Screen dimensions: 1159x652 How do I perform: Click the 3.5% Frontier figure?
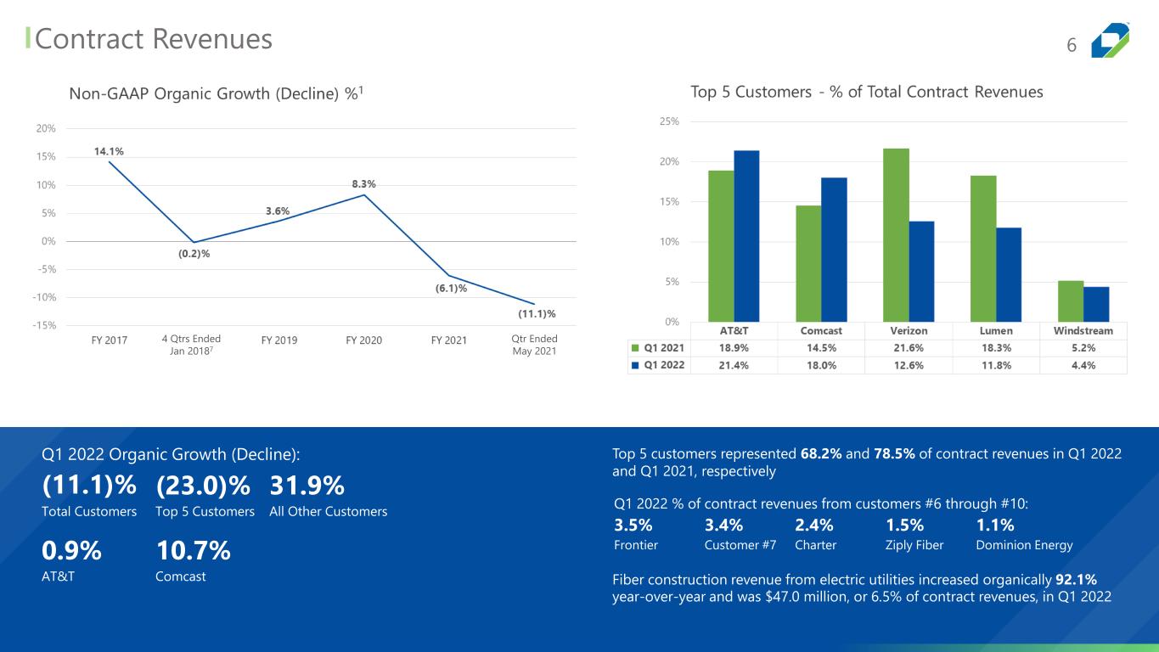pyautogui.click(x=633, y=525)
